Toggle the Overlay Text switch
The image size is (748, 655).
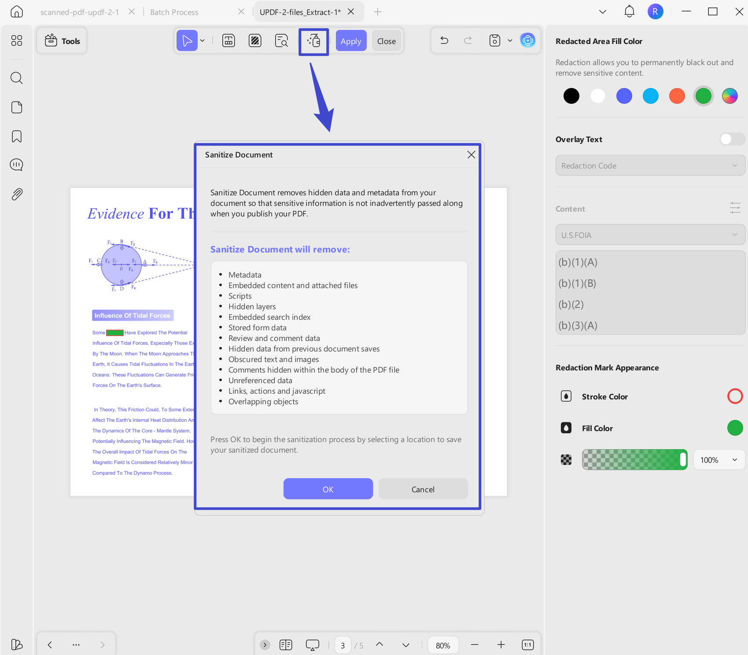point(732,139)
